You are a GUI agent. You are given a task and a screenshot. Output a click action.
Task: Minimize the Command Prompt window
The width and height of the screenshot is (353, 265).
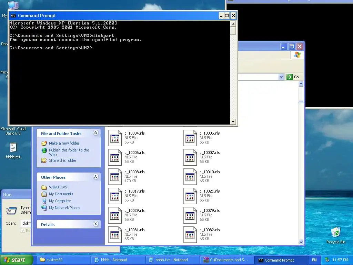pyautogui.click(x=221, y=16)
